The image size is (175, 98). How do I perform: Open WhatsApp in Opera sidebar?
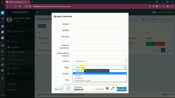point(2,32)
